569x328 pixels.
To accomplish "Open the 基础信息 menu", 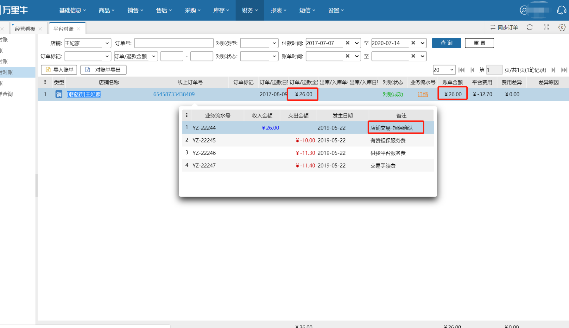I will click(73, 10).
